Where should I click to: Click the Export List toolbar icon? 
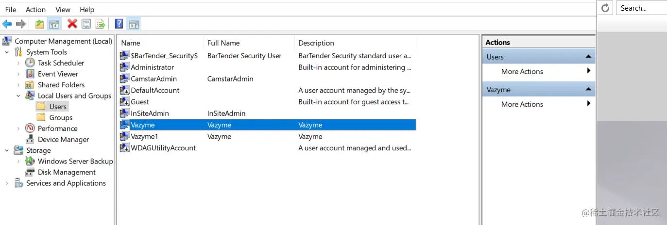pyautogui.click(x=101, y=24)
